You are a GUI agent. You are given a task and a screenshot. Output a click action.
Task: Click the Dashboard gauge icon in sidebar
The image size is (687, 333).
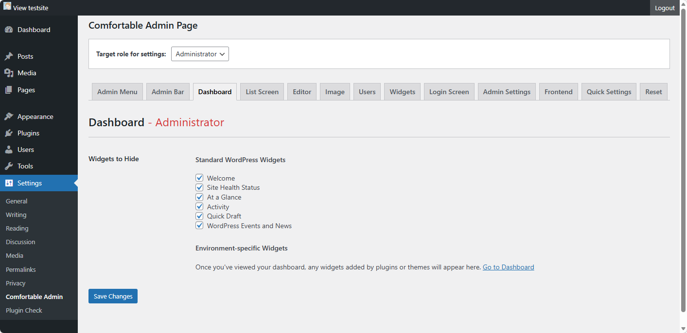point(9,30)
